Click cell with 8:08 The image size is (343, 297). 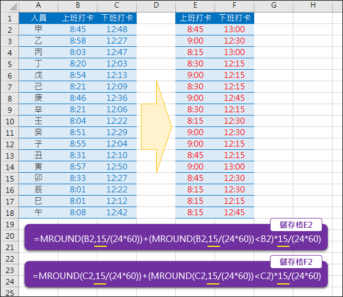[x=78, y=213]
